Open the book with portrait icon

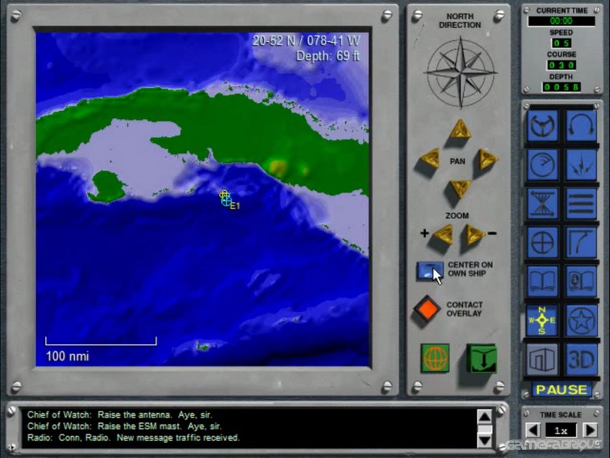click(x=581, y=281)
